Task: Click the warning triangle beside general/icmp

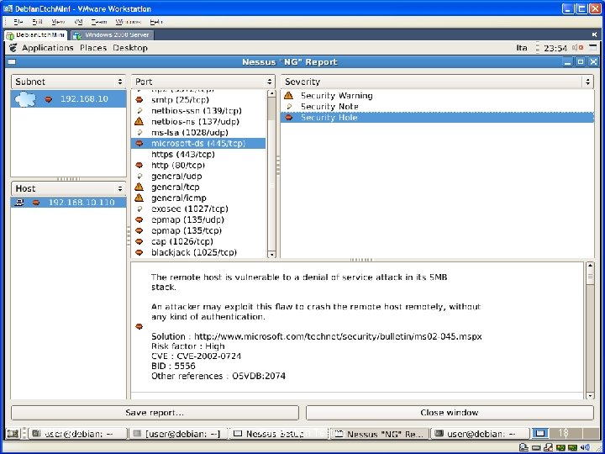Action: pyautogui.click(x=139, y=198)
